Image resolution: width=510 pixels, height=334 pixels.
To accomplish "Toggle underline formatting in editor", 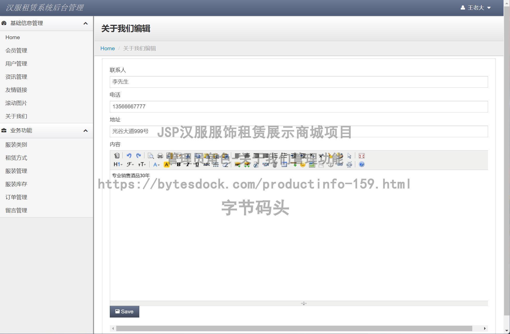I will click(x=197, y=165).
